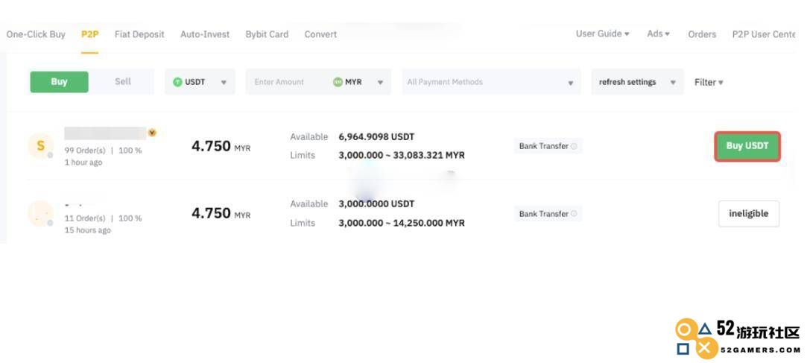
Task: Click "11 Order(s) | 100 %" text
Action: click(103, 218)
